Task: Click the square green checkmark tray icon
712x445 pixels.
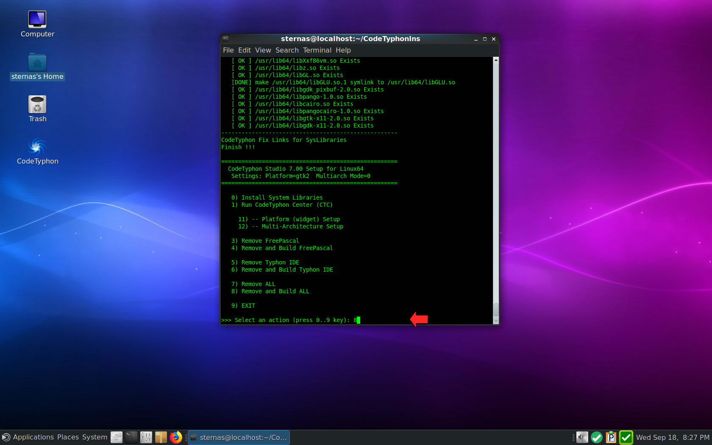Action: coord(626,437)
